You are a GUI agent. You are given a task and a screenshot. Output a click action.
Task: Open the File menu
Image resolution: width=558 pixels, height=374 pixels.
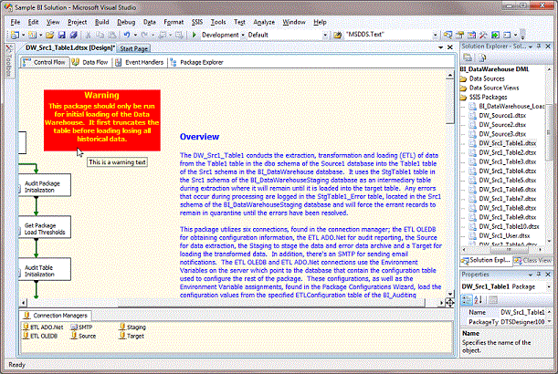(x=16, y=22)
